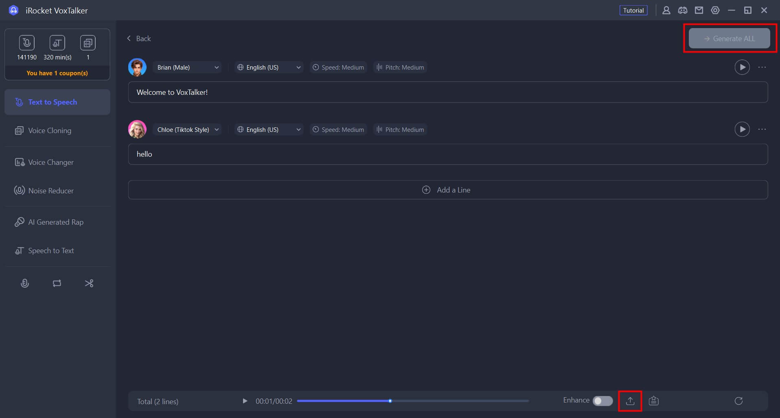
Task: Click the microphone record icon in sidebar
Action: click(25, 283)
